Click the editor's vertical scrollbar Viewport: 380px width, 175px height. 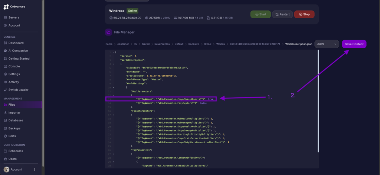318,101
